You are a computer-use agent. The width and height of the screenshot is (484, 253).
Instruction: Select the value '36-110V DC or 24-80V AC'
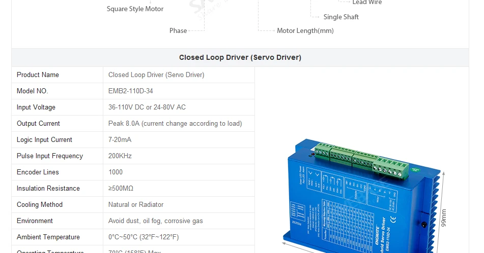coord(147,107)
